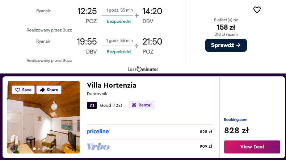Click the View Deal button
Screen dimensions: 286x160
[252, 147]
